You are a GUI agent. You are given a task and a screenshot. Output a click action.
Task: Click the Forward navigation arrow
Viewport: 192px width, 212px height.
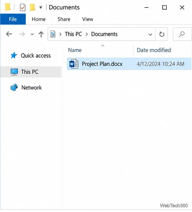tap(22, 34)
